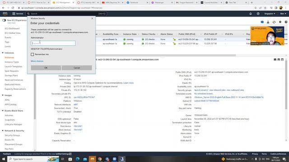This screenshot has height=162, width=289.
Task: Tick the Remember me checkbox
Action: tap(33, 54)
